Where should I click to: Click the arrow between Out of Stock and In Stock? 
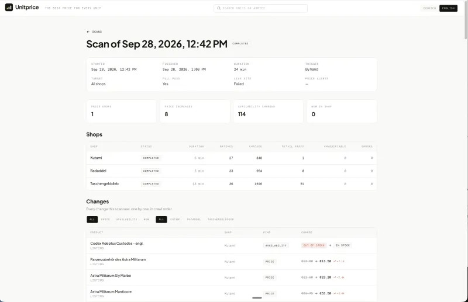pos(330,245)
